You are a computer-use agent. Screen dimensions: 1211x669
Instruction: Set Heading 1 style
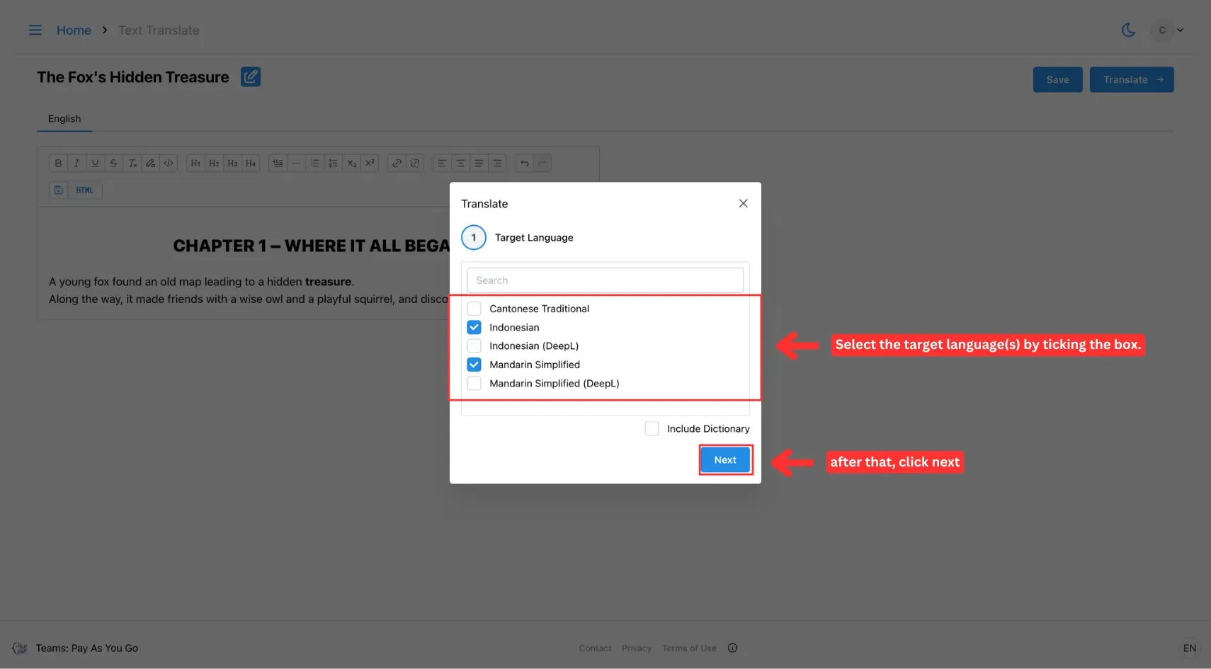pos(195,163)
